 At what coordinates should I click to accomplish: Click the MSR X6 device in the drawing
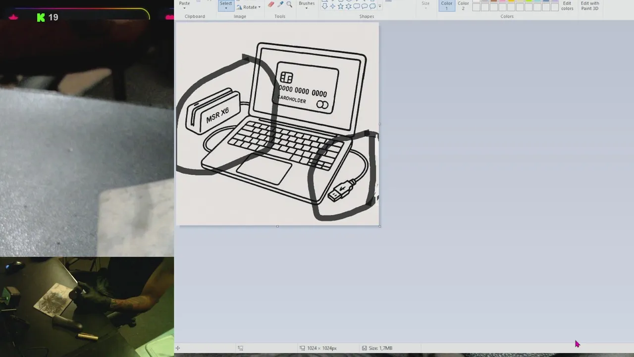click(212, 112)
